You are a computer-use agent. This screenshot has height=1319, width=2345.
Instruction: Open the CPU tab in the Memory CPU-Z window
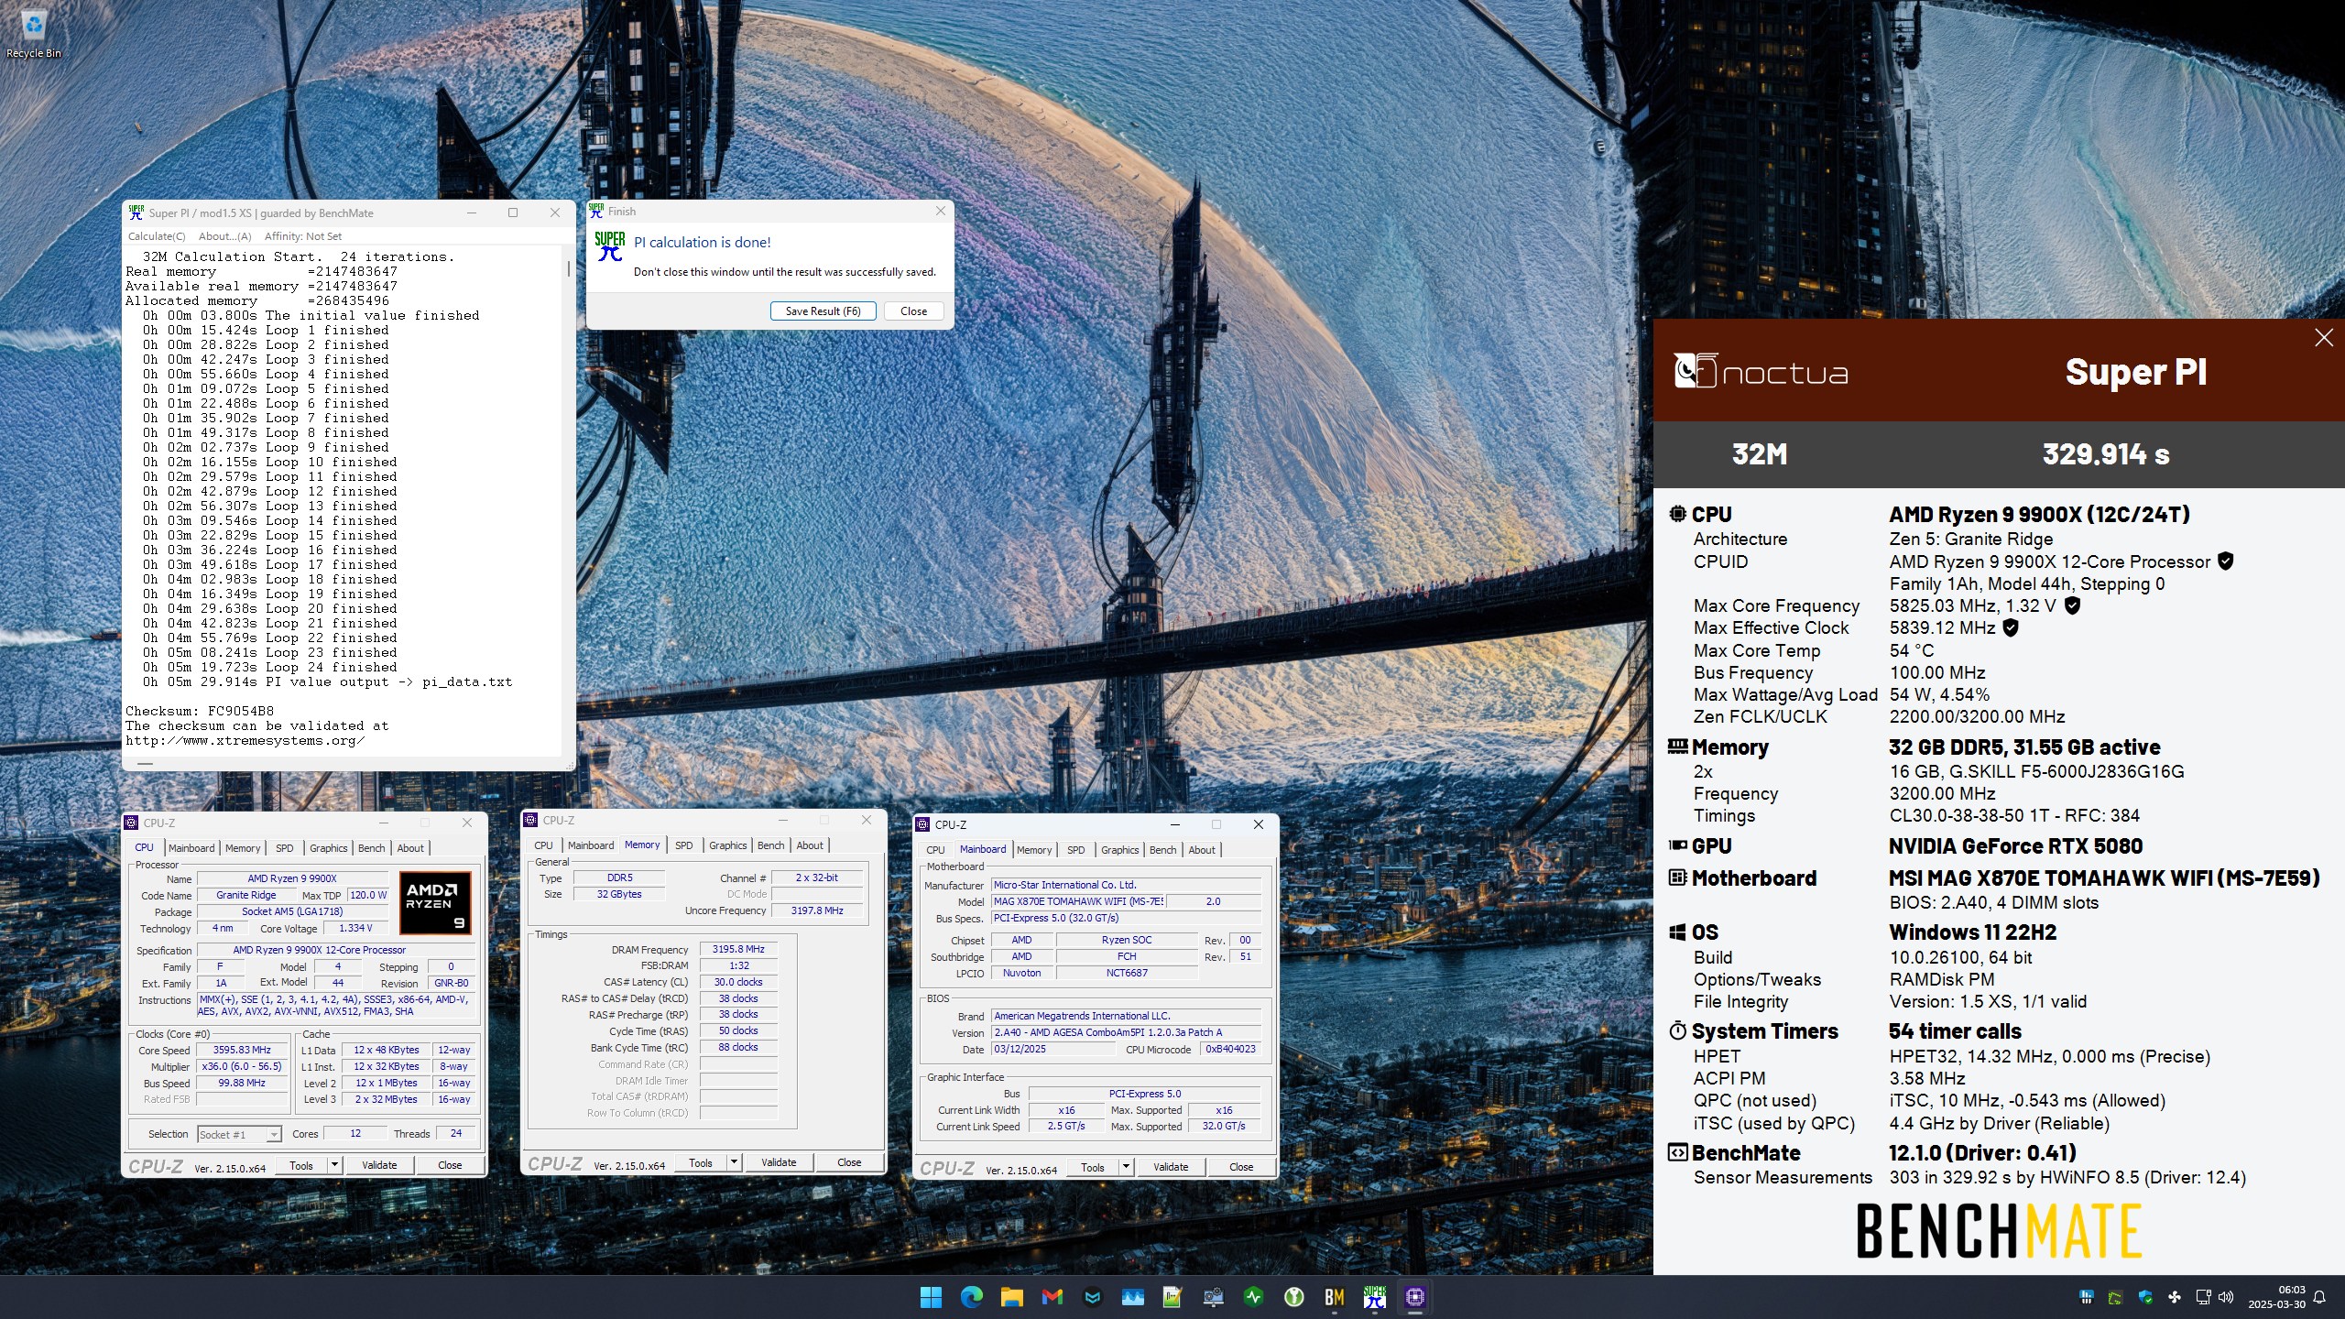(543, 845)
